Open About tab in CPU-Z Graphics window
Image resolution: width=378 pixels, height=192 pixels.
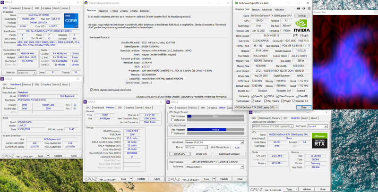314,118
